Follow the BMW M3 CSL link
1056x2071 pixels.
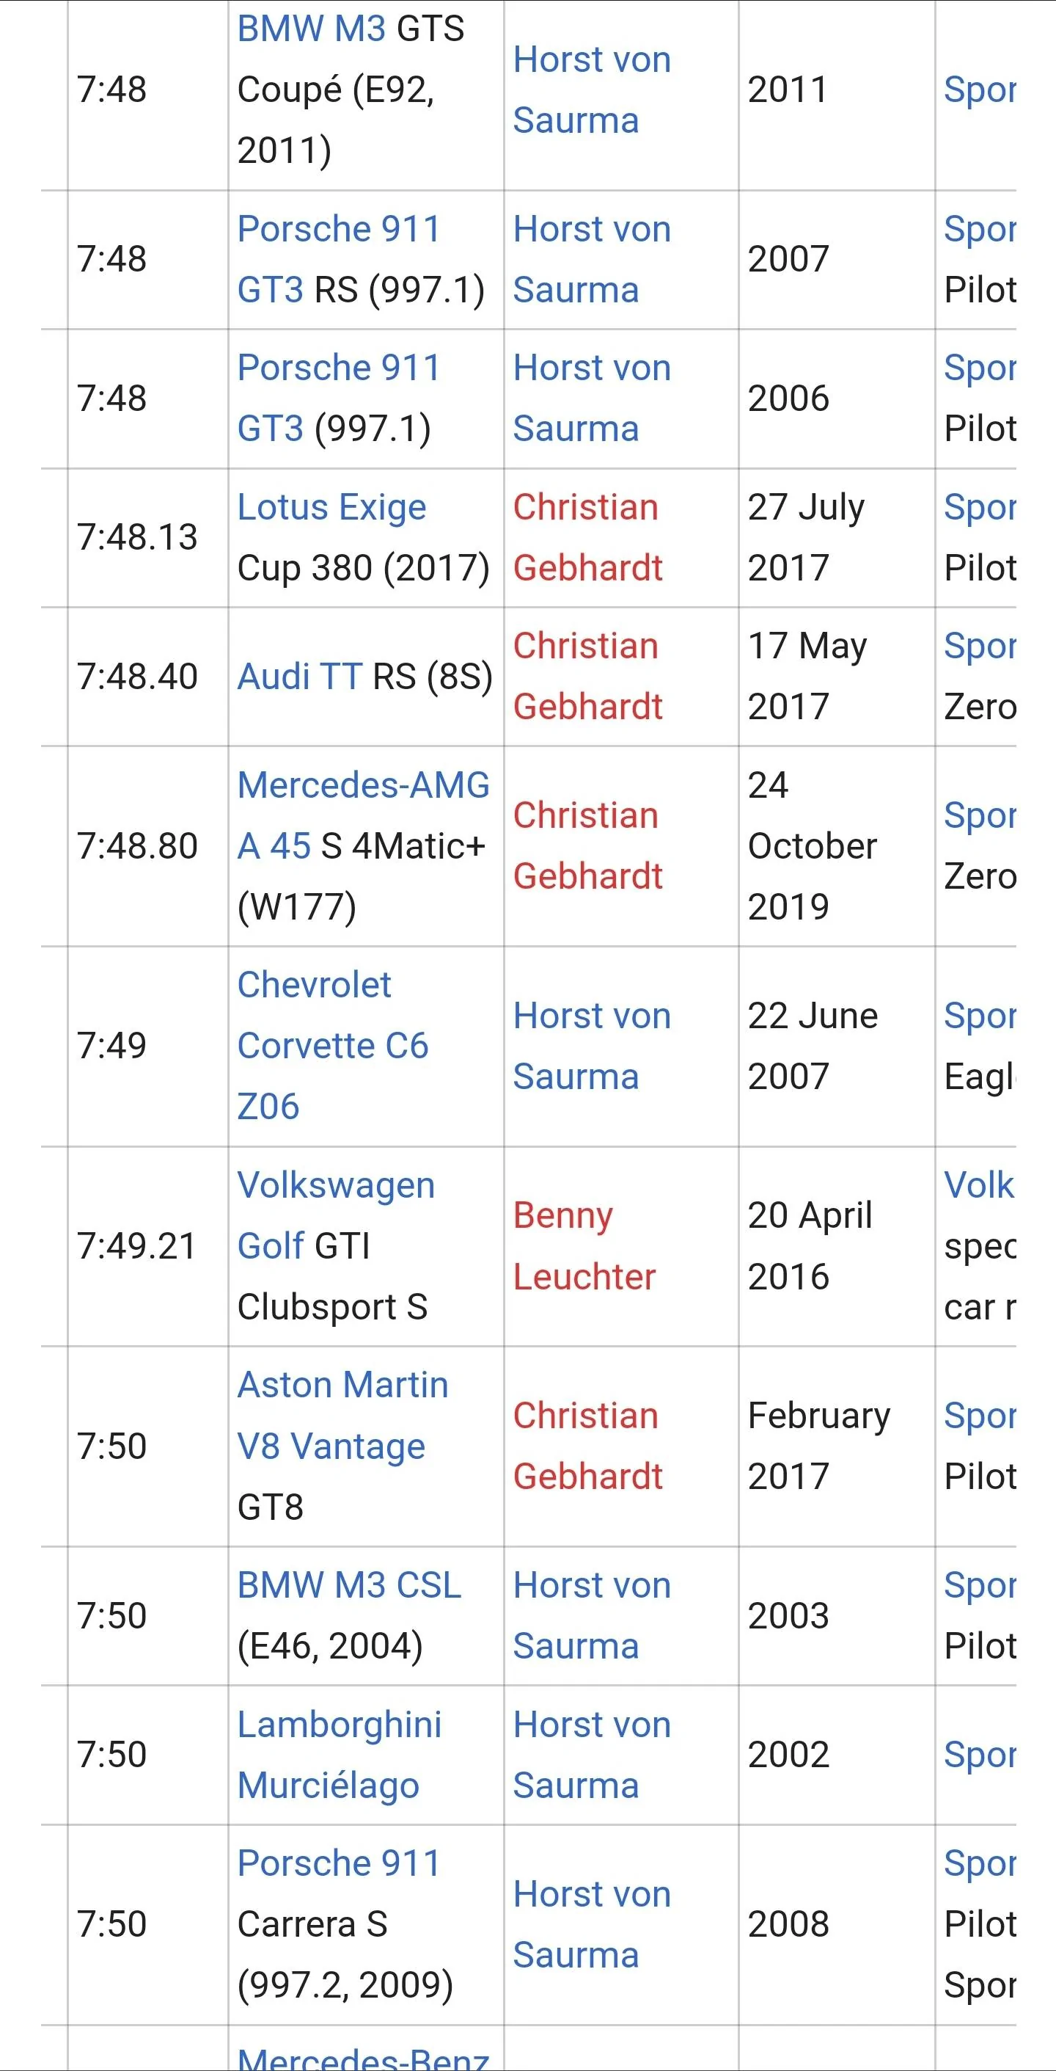click(x=349, y=1585)
